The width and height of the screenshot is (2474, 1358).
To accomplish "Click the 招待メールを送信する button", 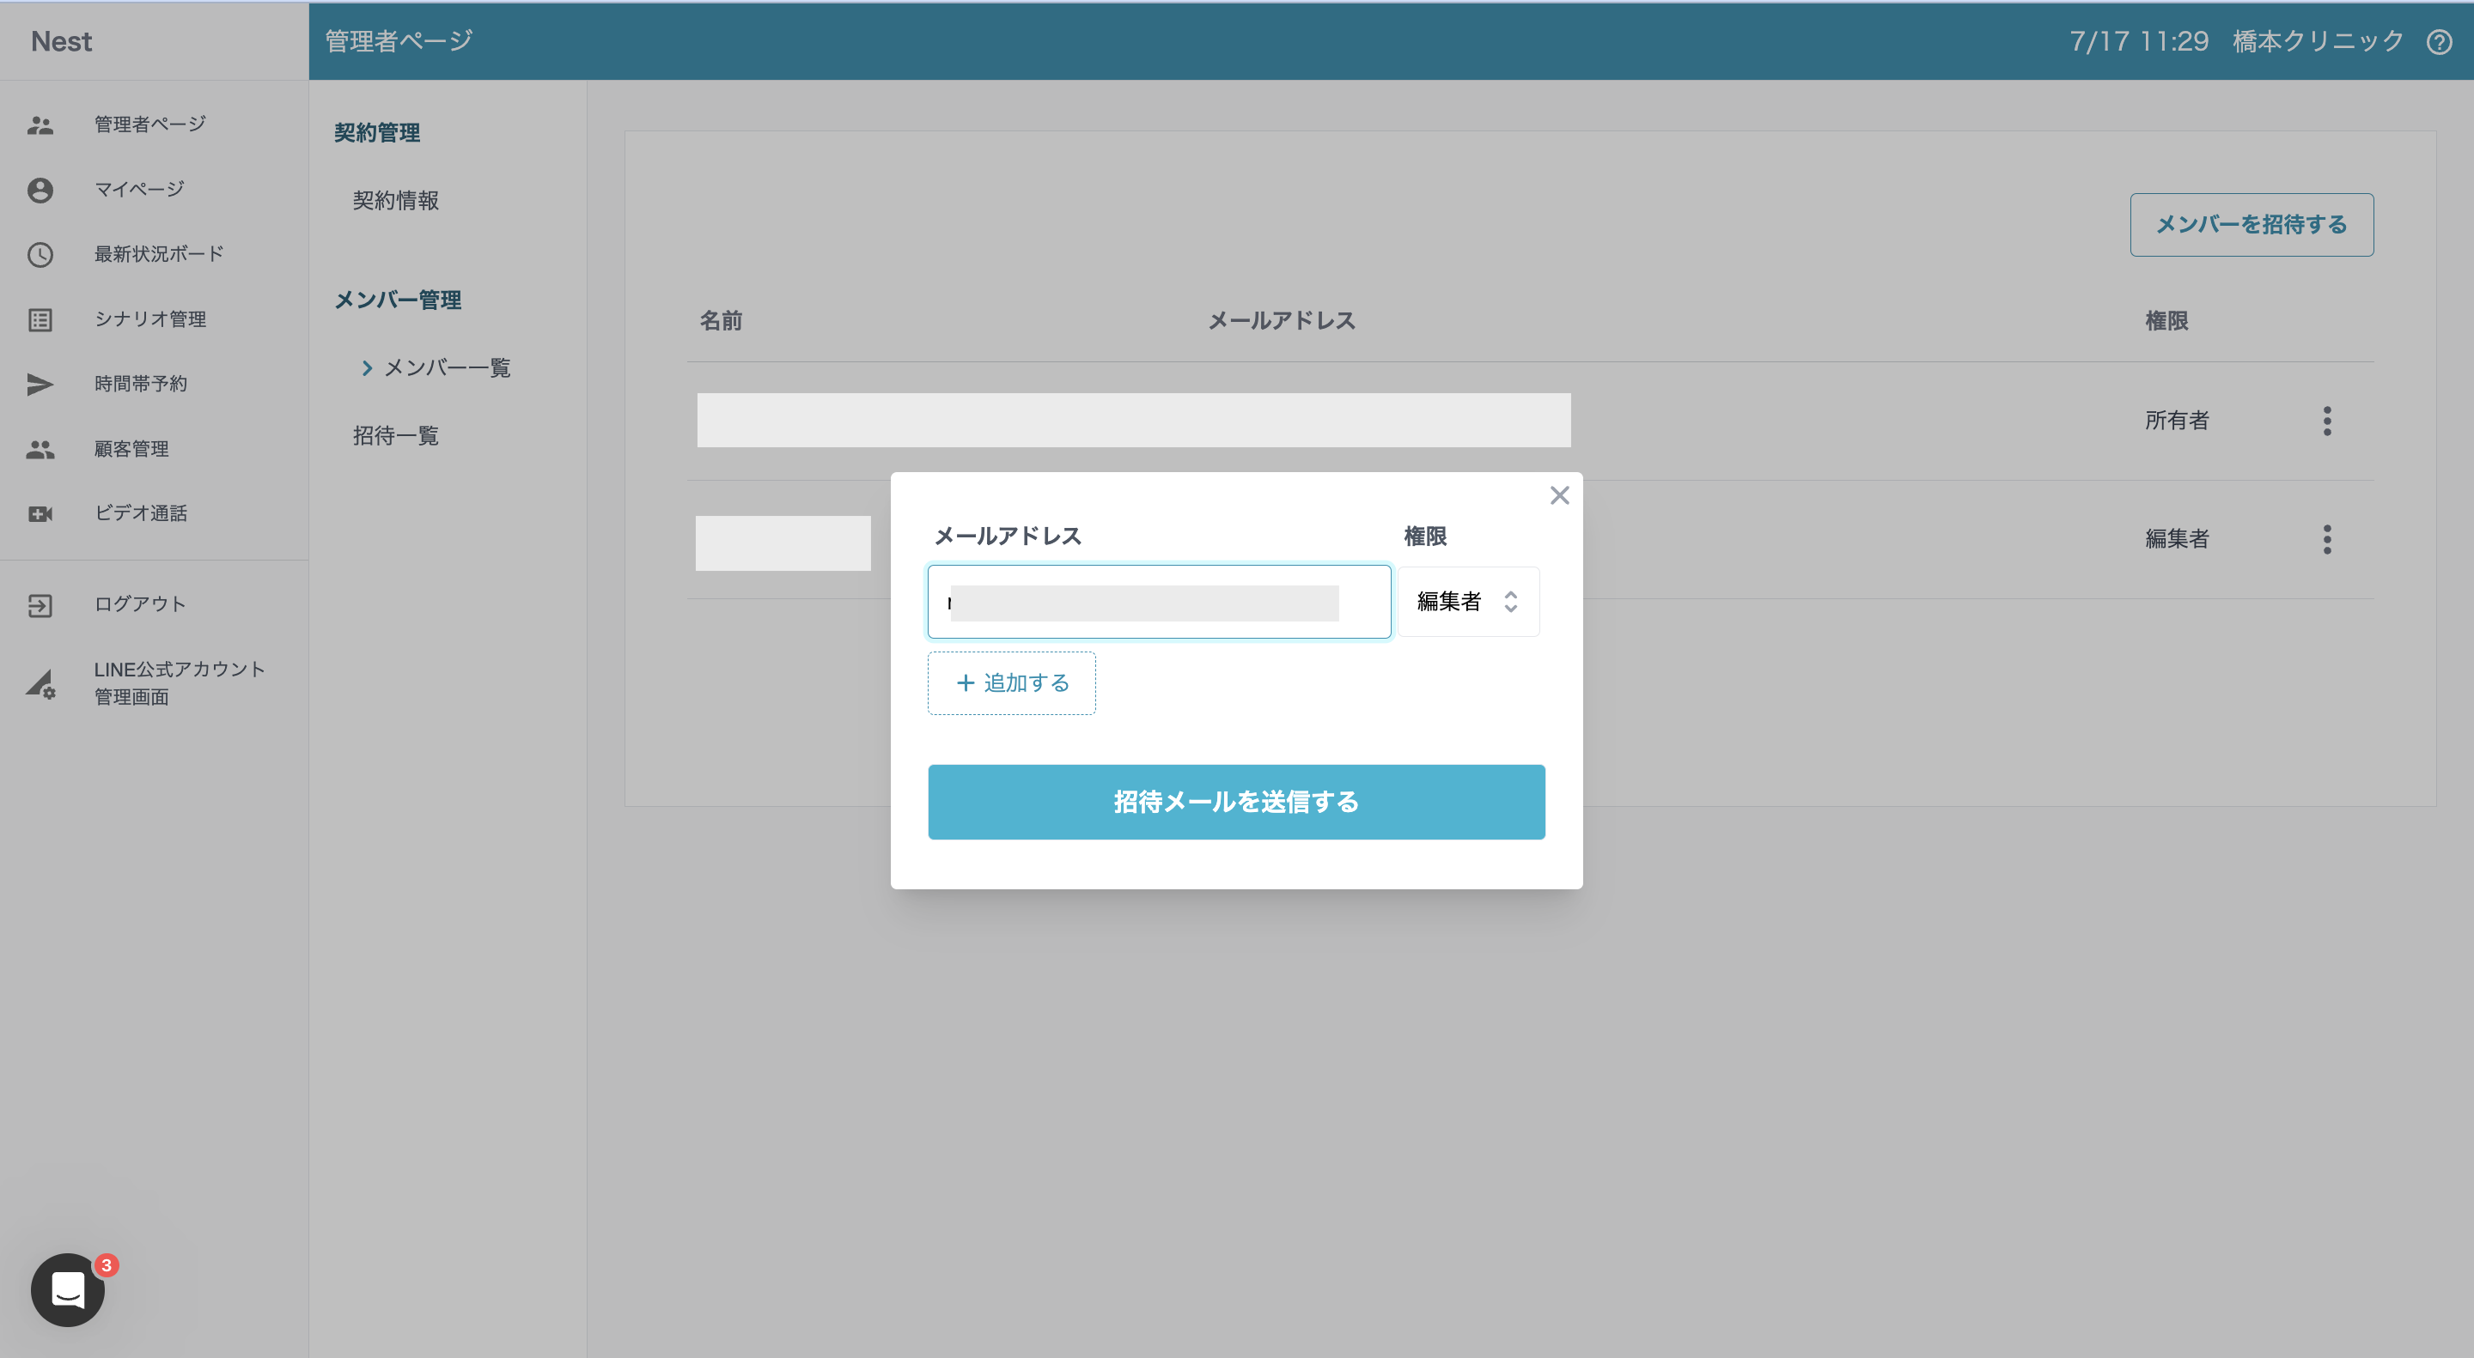I will point(1236,802).
